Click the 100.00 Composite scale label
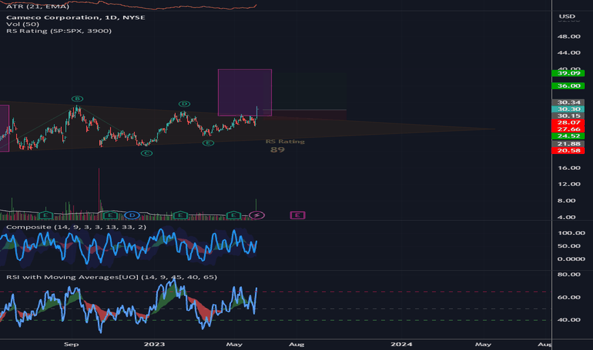Screen dimensions: 593x350 571,233
